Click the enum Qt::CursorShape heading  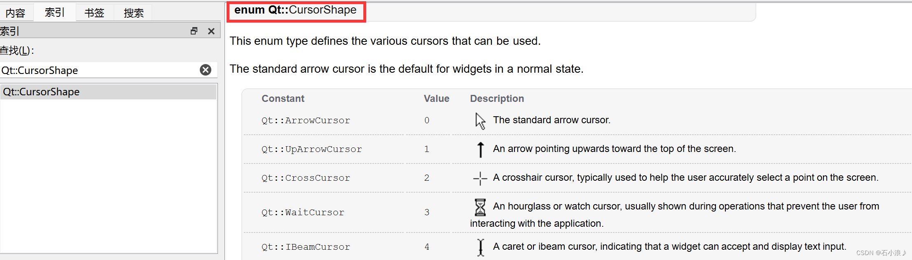[x=295, y=10]
